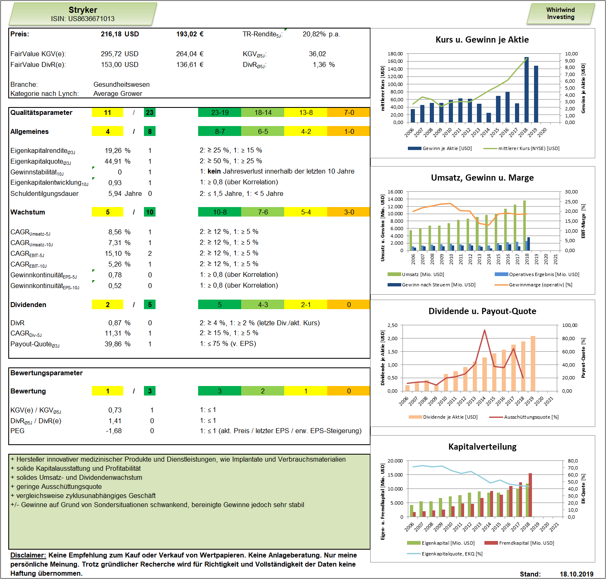Viewport: 606px width, 579px height.
Task: Select CAGR Div-5J value 11,31 %
Action: point(117,333)
